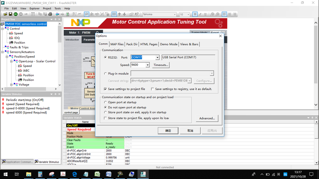Toggle Bold formatting in toolbar
Screen dimensions: 319x179
click(x=195, y=14)
